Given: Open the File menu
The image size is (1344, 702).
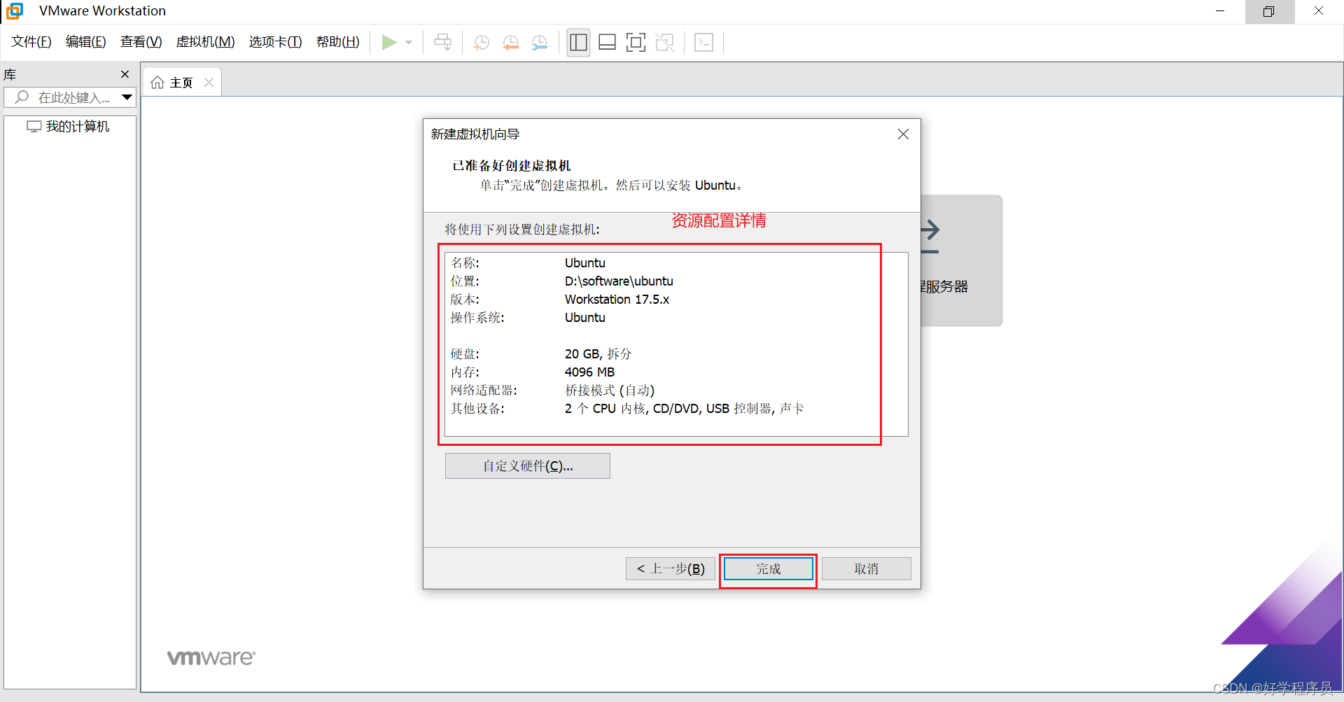Looking at the screenshot, I should click(x=31, y=42).
